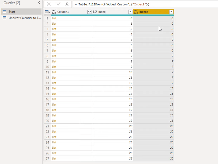Change Index data type via the 1.2 icon
Image resolution: width=218 pixels, height=164 pixels.
click(x=95, y=12)
